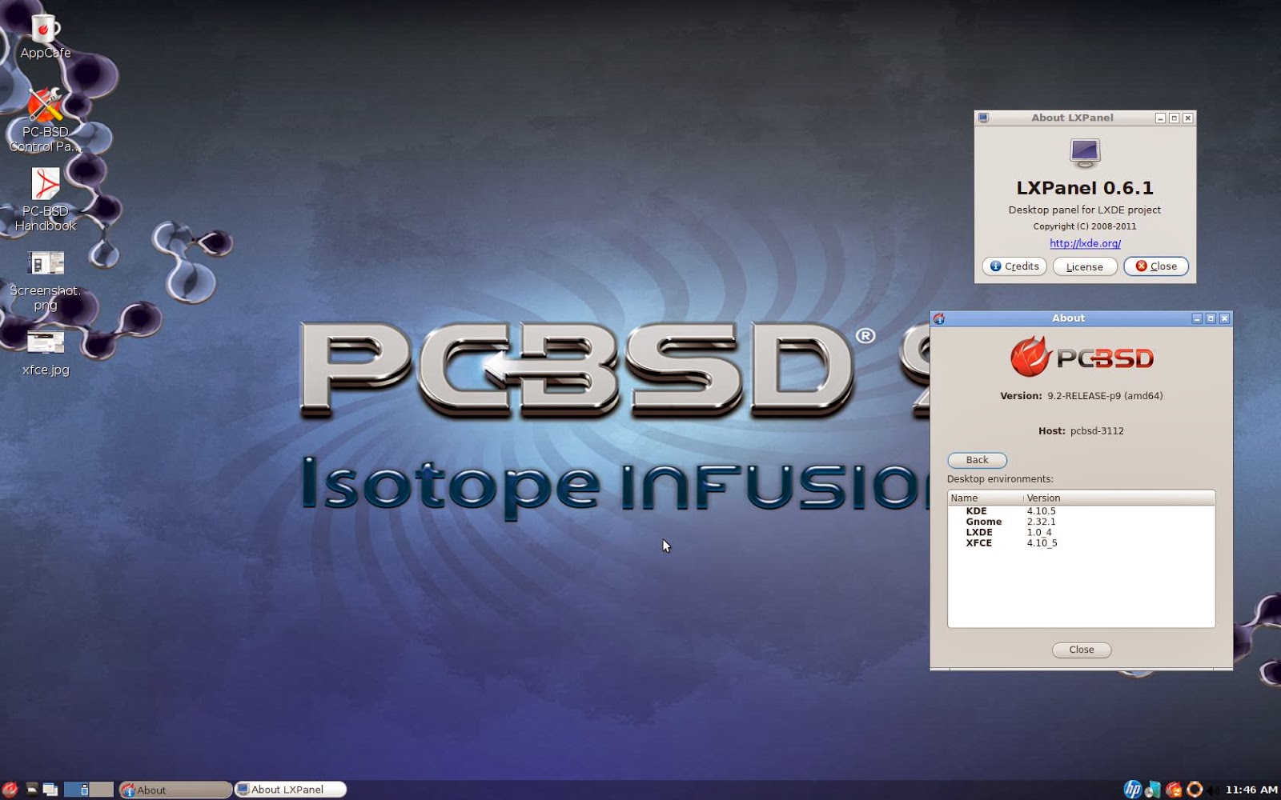Click the HP icon in the system tray
Screen dimensions: 1281x800
[x=1133, y=790]
